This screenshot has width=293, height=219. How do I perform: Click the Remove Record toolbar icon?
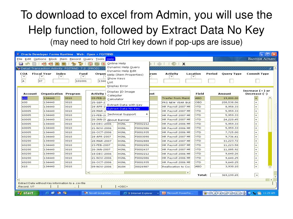[x=50, y=64]
